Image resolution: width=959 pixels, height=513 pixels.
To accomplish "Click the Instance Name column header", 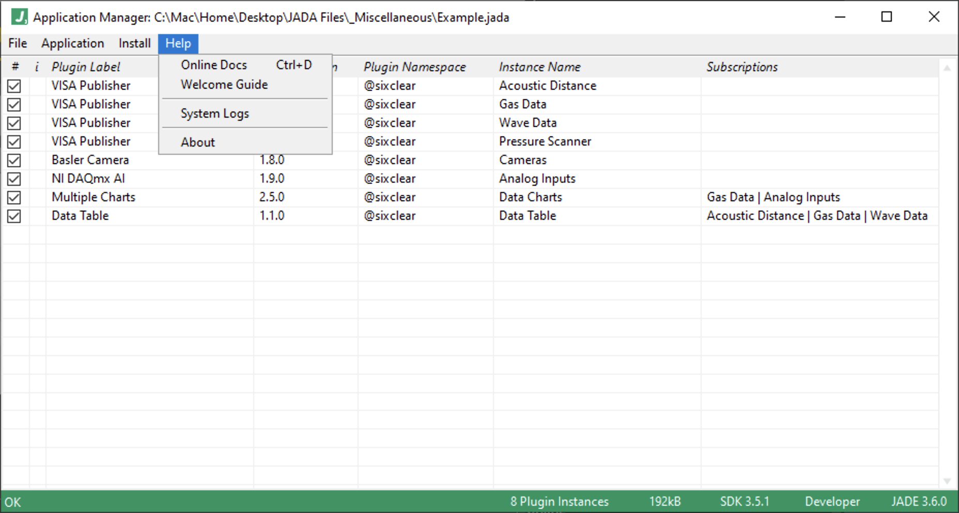I will click(540, 67).
